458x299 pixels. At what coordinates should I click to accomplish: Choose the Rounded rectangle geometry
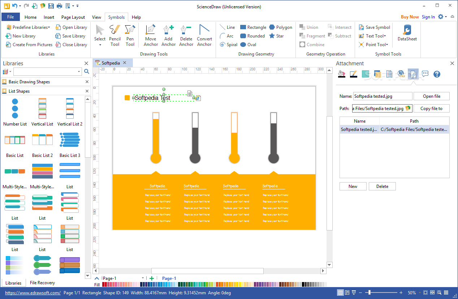tap(252, 36)
